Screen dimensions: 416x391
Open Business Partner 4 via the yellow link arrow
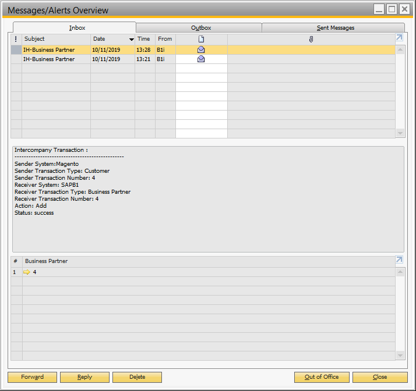27,272
